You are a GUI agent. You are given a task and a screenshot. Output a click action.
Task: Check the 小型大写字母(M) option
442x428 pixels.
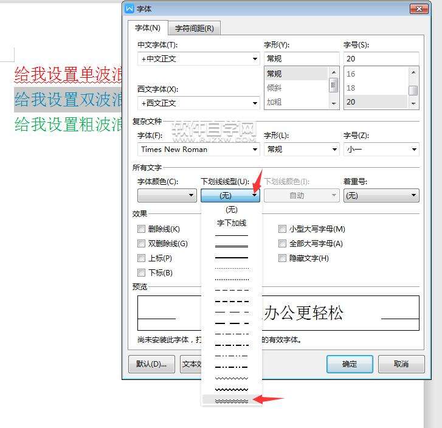pos(282,229)
